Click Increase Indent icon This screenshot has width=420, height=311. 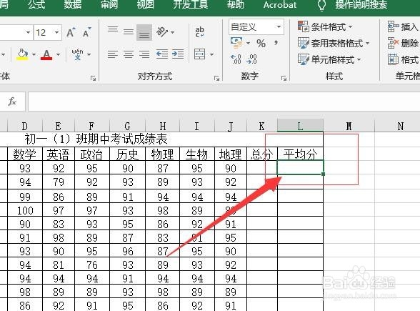point(178,54)
